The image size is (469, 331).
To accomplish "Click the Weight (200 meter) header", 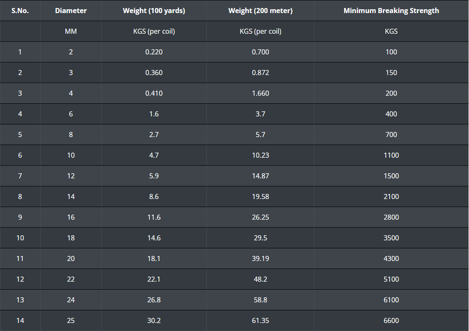I will [260, 11].
